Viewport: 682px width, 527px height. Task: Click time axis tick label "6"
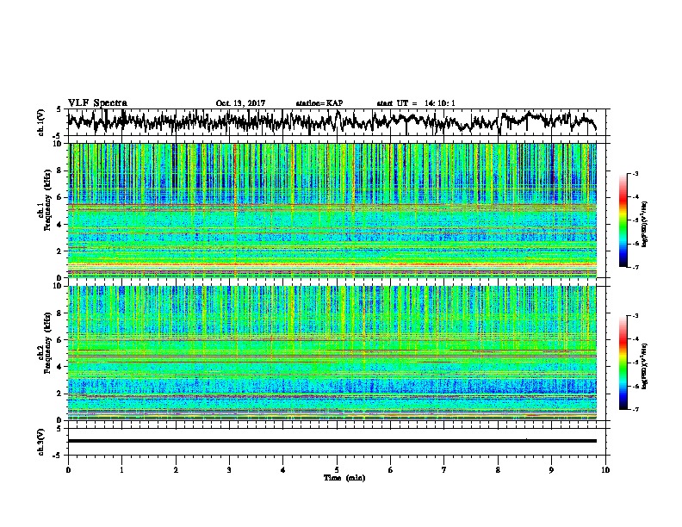(391, 470)
